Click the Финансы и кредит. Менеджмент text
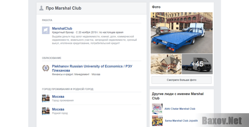 point(71,74)
